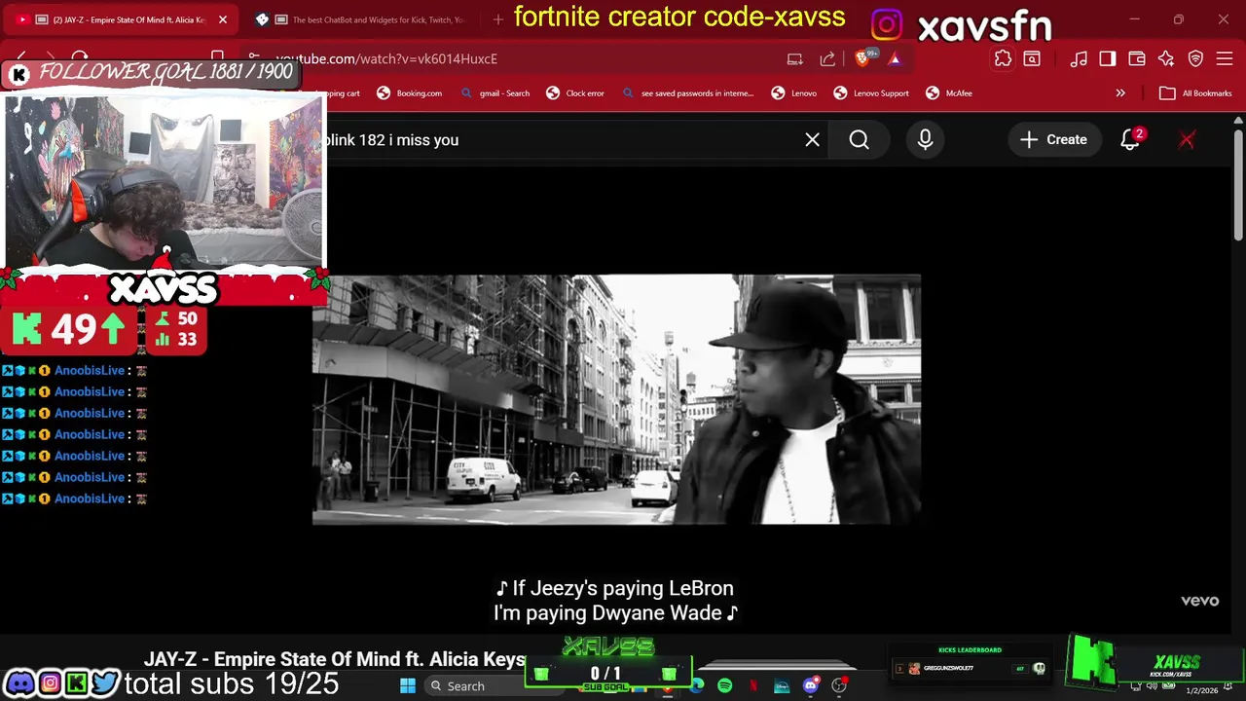Open the Lenovo bookmark

(793, 93)
